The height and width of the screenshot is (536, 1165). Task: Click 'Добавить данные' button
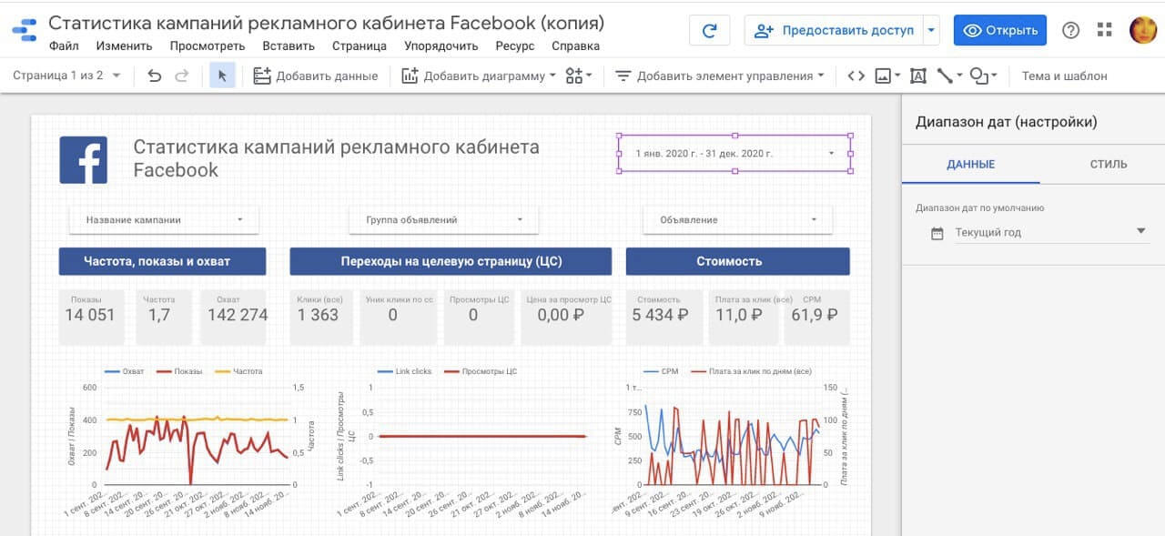[316, 76]
